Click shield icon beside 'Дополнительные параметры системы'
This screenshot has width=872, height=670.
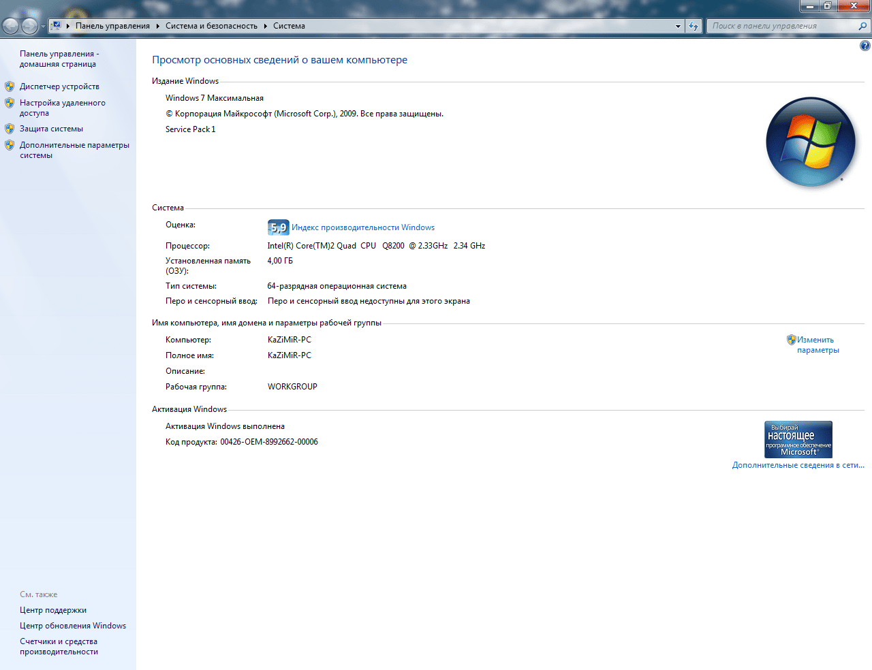[x=10, y=145]
